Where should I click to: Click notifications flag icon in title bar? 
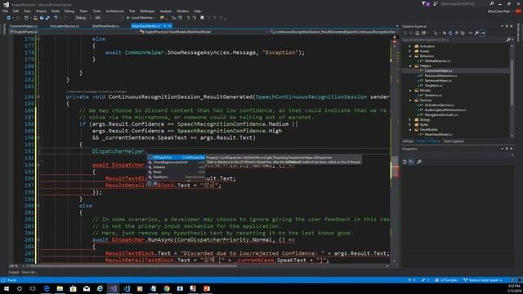click(425, 3)
